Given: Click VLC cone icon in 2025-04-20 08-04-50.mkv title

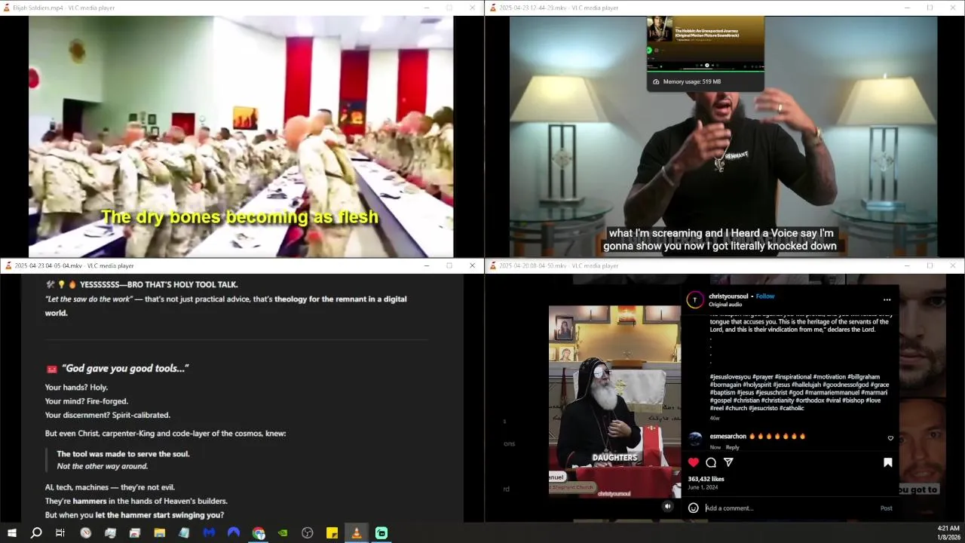Looking at the screenshot, I should (x=493, y=265).
